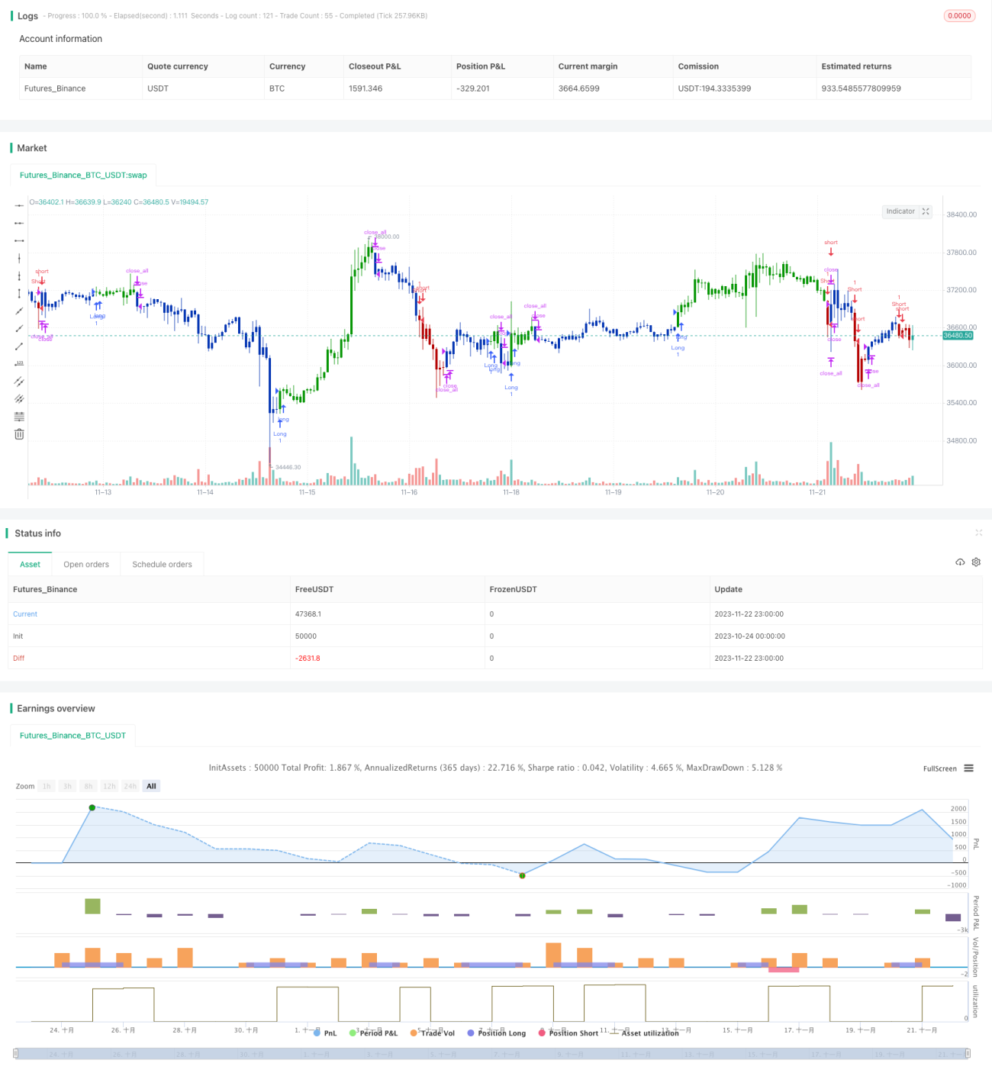Toggle the PnL series in chart legend
Viewport: 992px width, 1076px height.
[x=325, y=1033]
